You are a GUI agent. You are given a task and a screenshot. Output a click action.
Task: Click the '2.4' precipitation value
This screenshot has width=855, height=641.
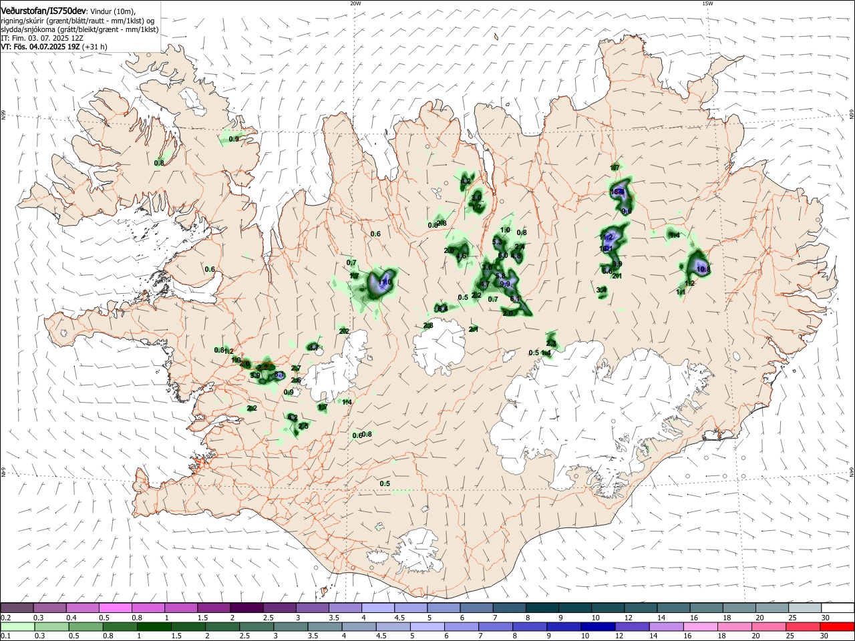point(520,247)
